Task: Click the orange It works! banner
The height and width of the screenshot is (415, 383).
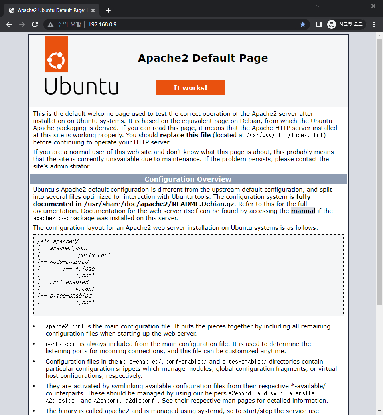Action: tap(191, 87)
